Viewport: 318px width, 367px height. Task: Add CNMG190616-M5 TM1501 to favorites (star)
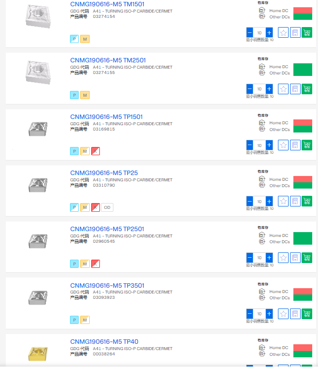click(x=283, y=33)
